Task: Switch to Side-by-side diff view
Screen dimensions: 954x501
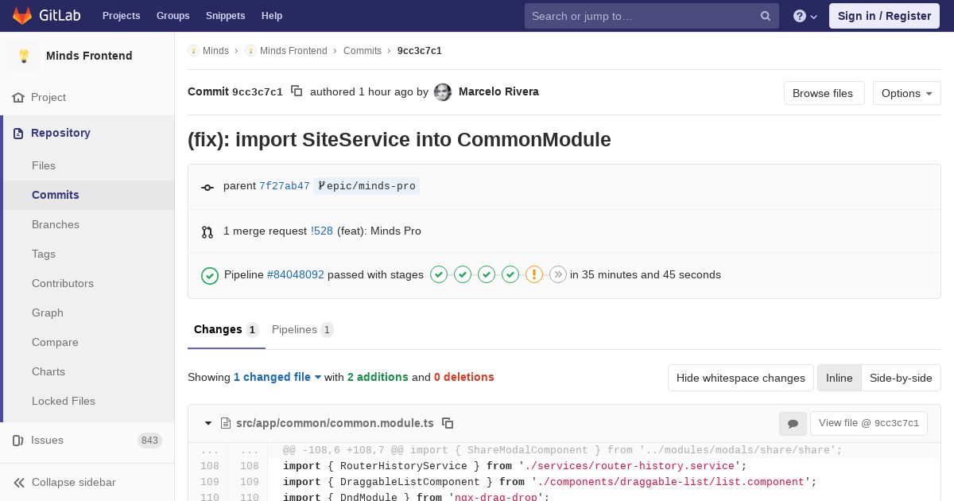Action: point(901,378)
